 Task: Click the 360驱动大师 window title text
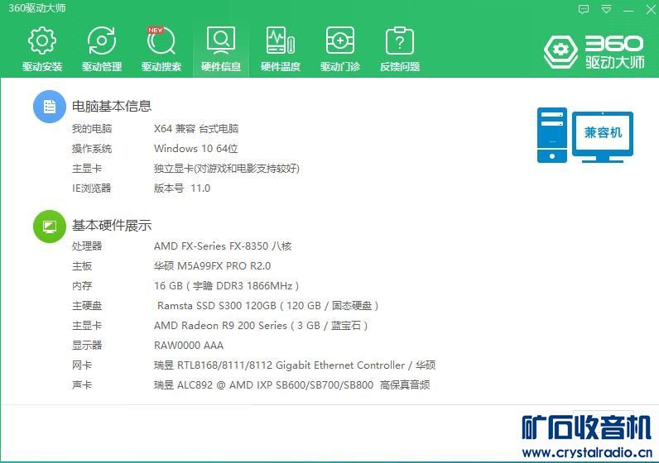(37, 8)
